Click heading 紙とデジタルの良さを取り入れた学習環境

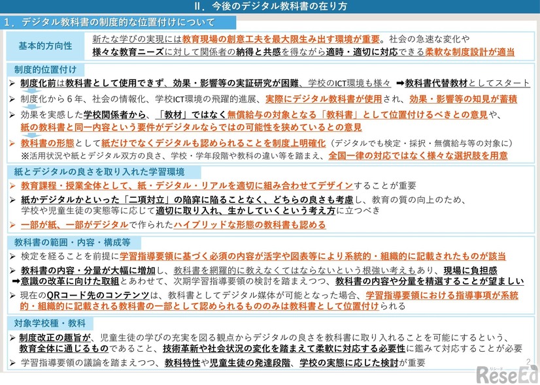coord(99,172)
